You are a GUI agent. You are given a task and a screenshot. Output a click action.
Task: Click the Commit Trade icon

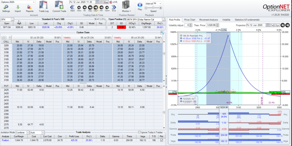pyautogui.click(x=59, y=5)
